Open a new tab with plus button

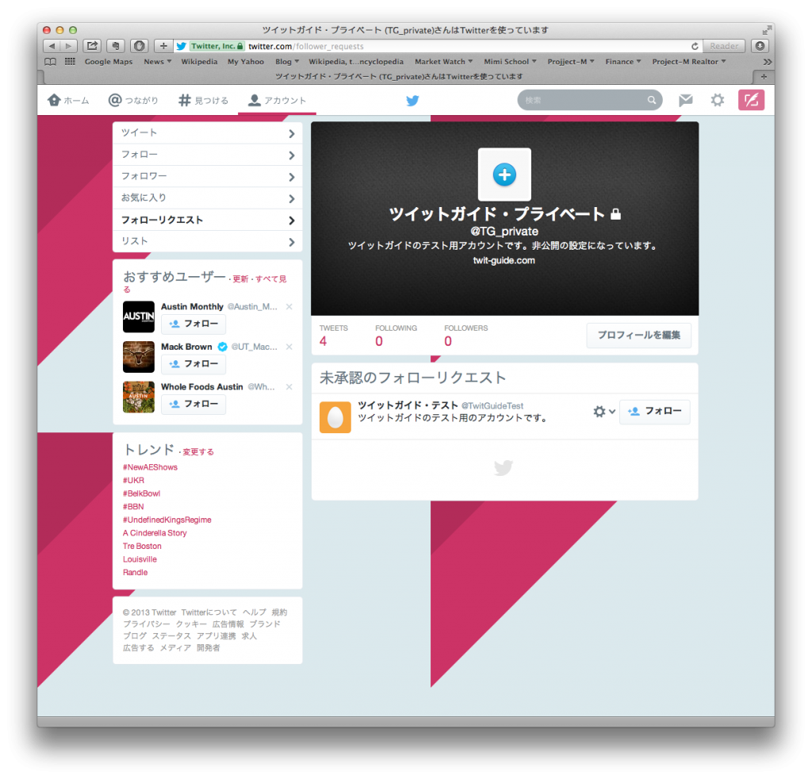click(764, 77)
